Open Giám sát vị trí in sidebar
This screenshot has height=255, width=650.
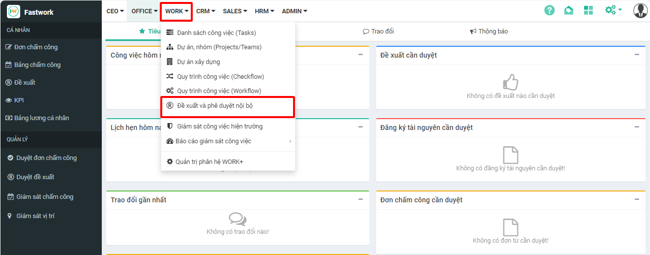coord(35,216)
